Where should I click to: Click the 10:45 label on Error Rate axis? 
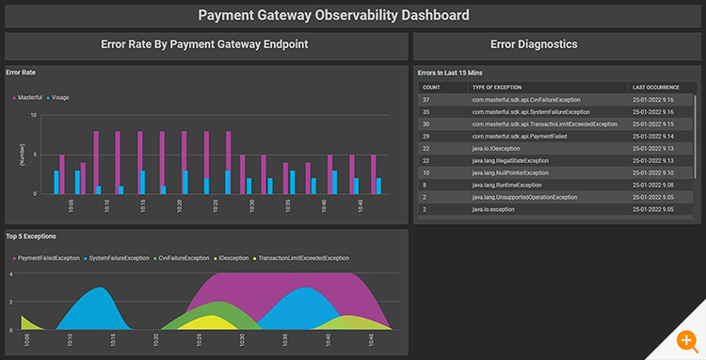[x=360, y=205]
